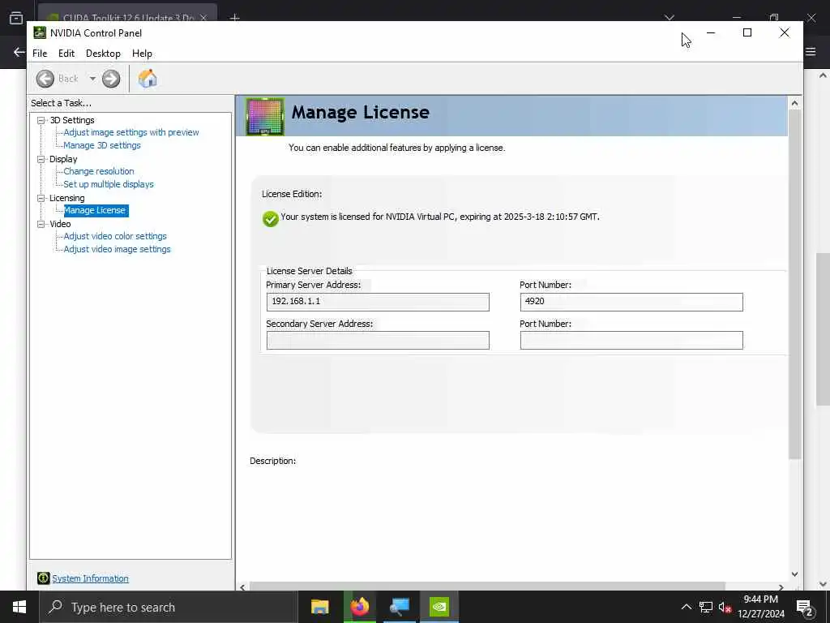Click the license expiry status text
This screenshot has width=830, height=623.
440,217
